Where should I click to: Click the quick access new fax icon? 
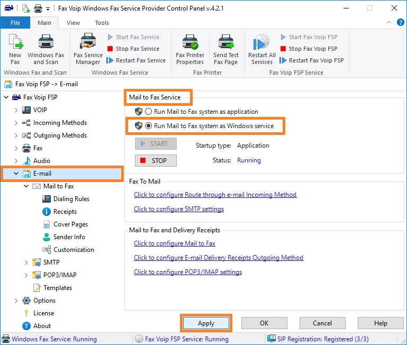click(26, 8)
